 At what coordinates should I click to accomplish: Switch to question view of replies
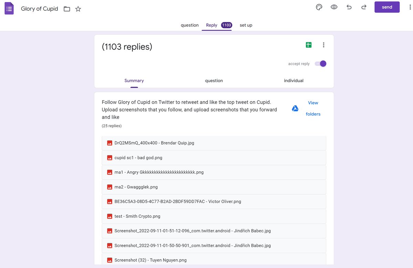[x=214, y=81]
